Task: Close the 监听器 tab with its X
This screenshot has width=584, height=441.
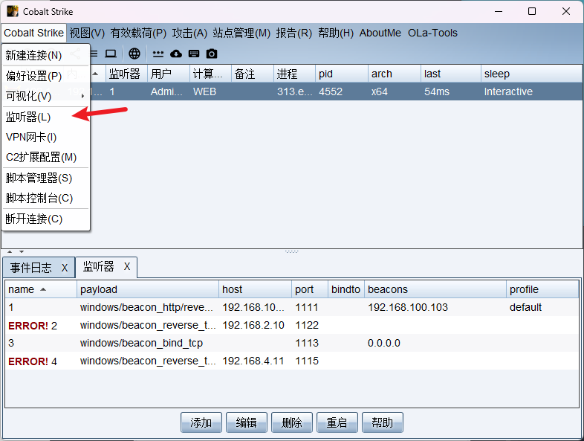Action: coord(127,267)
